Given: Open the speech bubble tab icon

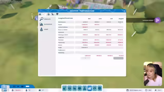Looking at the screenshot, I should click(x=57, y=14).
